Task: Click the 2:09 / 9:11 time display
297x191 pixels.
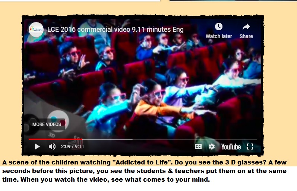Action: (72, 147)
